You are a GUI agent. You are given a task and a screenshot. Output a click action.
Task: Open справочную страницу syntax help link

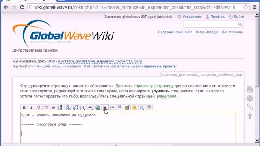154,86
